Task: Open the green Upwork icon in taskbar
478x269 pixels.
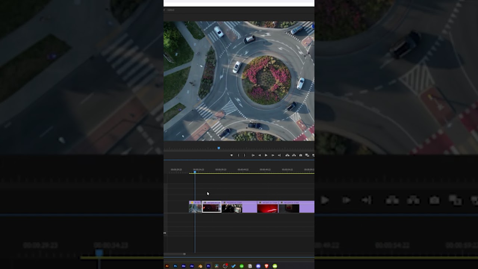Action: tap(242, 266)
